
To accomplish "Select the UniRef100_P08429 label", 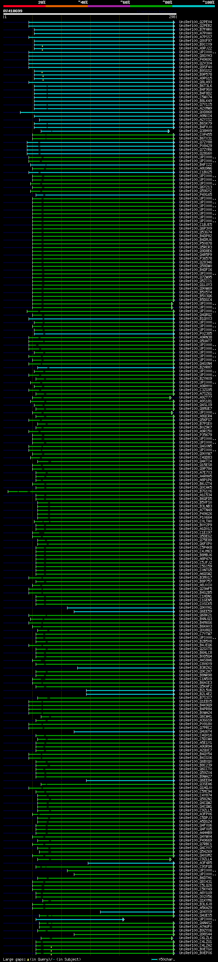I will (x=196, y=146).
